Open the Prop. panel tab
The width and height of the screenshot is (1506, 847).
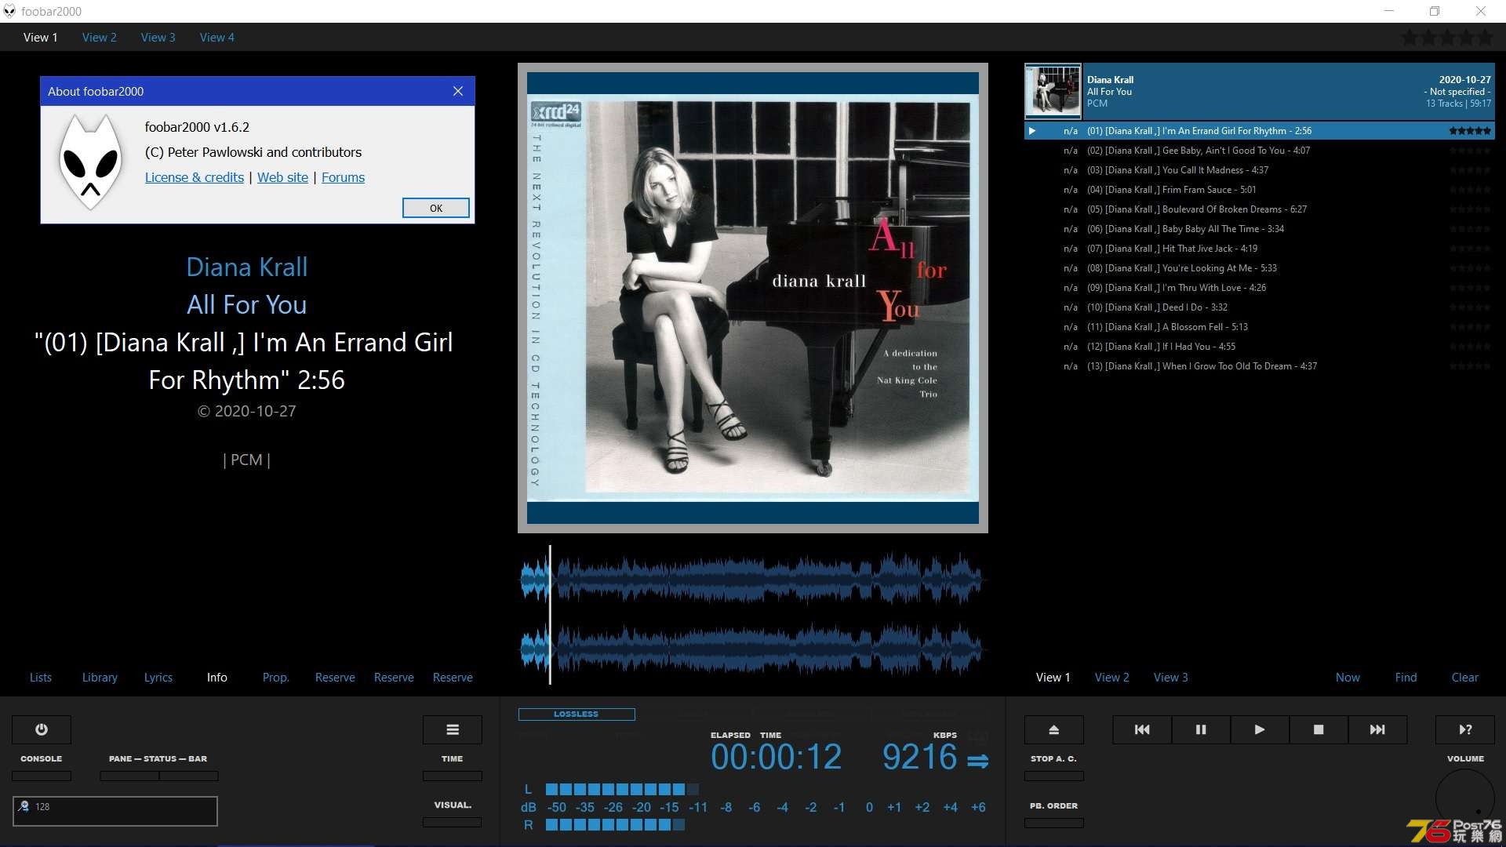pos(276,677)
